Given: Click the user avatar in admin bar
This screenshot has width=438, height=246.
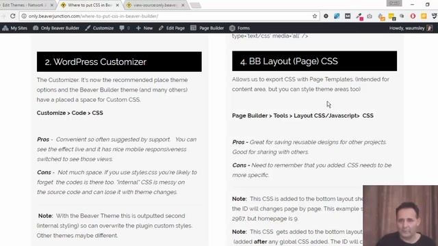Looking at the screenshot, I should coord(430,28).
